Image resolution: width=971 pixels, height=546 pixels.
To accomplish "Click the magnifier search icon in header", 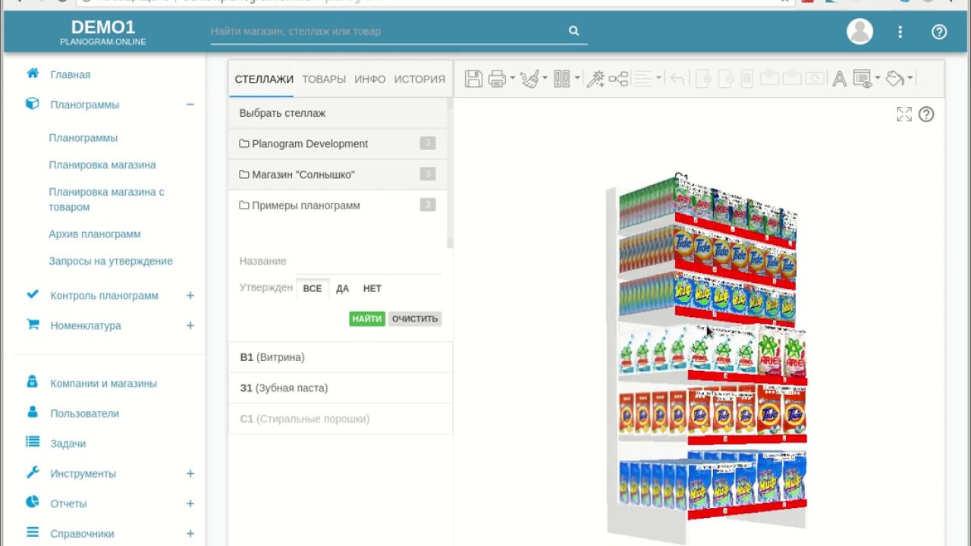I will click(x=573, y=31).
